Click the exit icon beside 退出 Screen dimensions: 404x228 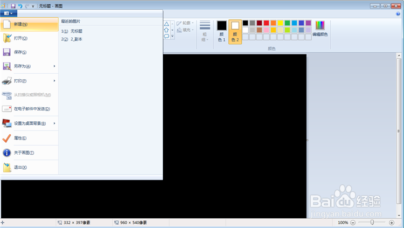(x=7, y=168)
